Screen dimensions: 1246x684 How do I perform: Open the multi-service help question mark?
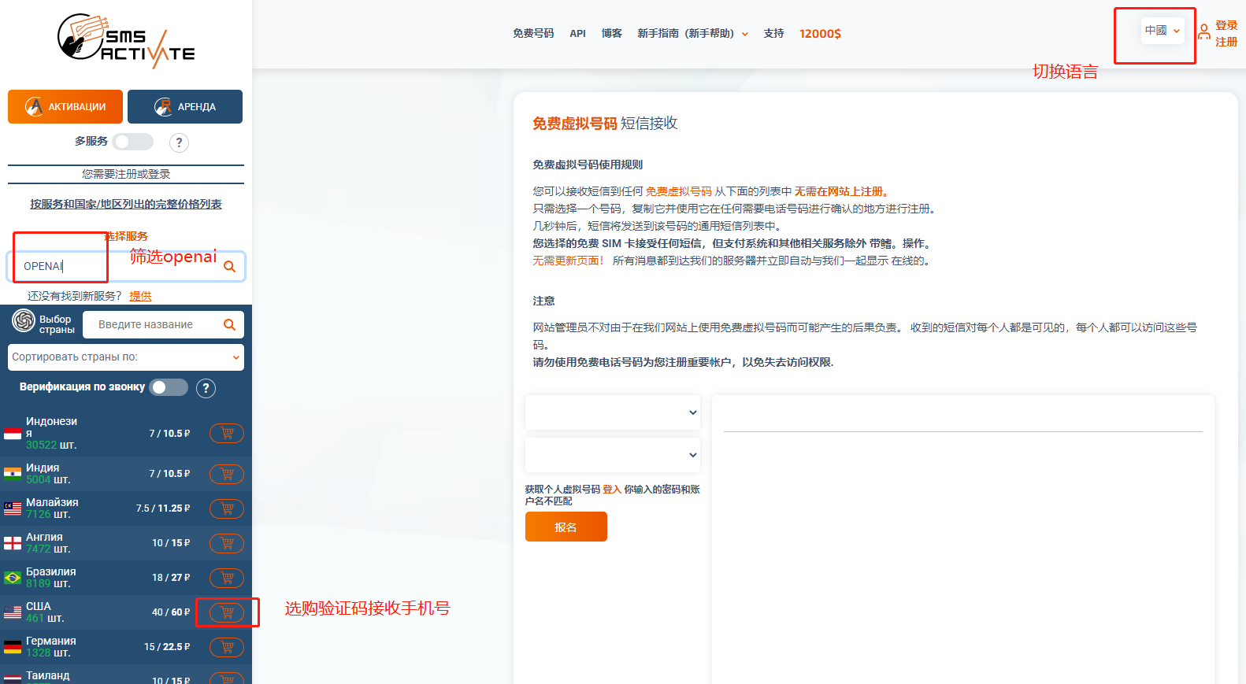point(179,142)
